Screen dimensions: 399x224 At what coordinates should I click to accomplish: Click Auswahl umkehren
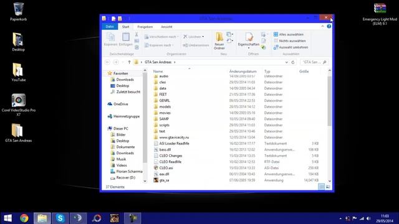pyautogui.click(x=291, y=47)
